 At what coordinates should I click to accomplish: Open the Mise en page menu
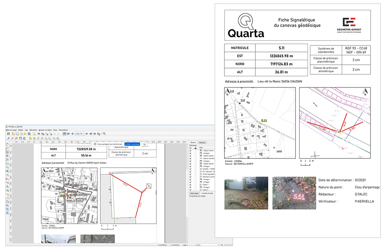pyautogui.click(x=11, y=130)
